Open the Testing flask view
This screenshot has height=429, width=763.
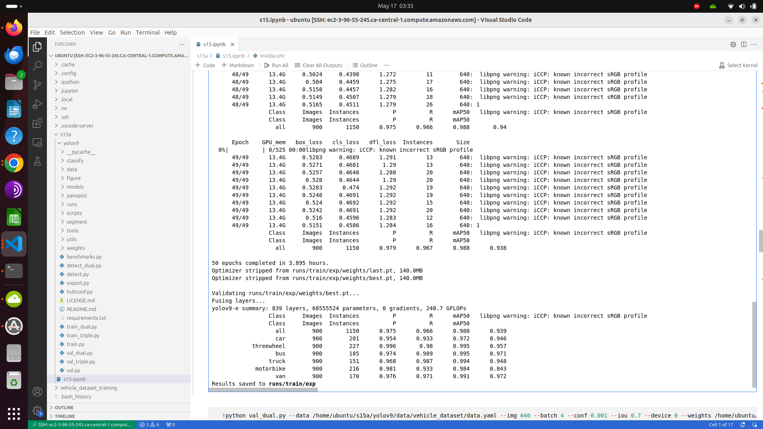(x=37, y=162)
